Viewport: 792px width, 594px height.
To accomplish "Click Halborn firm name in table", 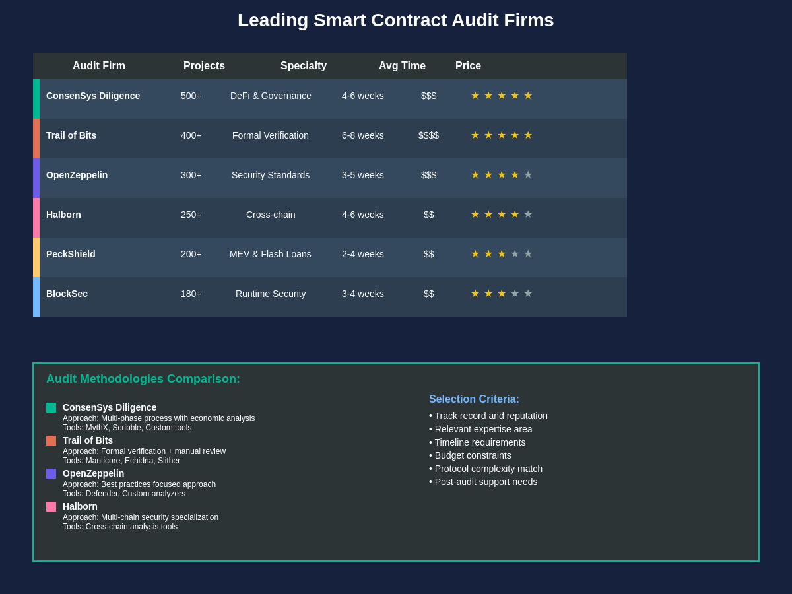I will click(x=63, y=214).
